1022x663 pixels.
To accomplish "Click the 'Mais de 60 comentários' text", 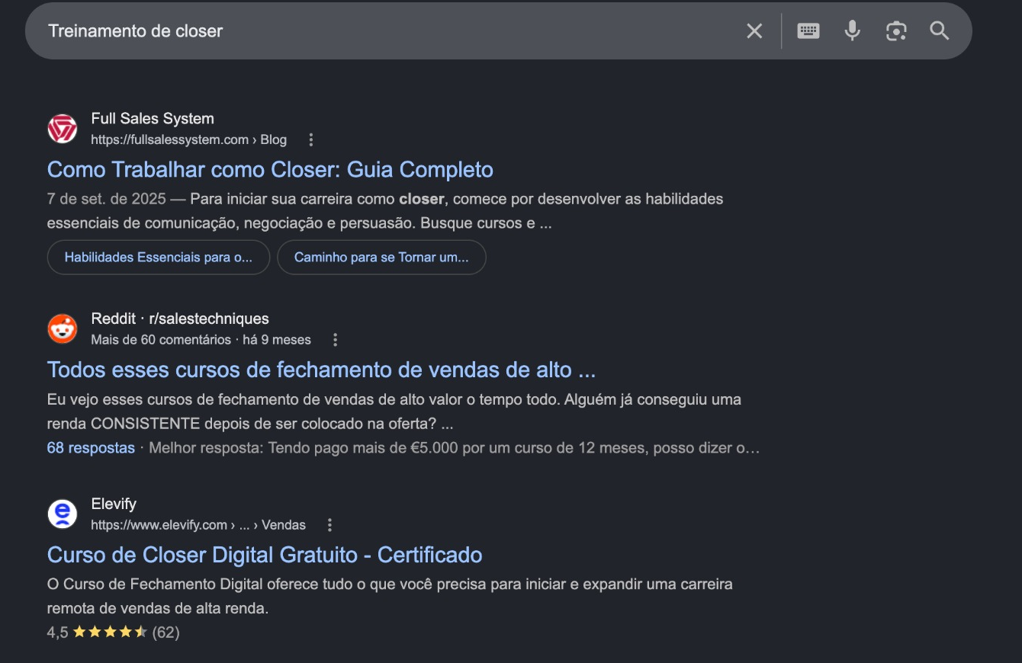I will point(161,340).
